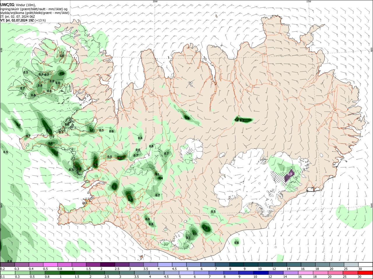Pick the light grey snow swatch starting at 25
The height and width of the screenshot is (279, 373).
click(351, 264)
